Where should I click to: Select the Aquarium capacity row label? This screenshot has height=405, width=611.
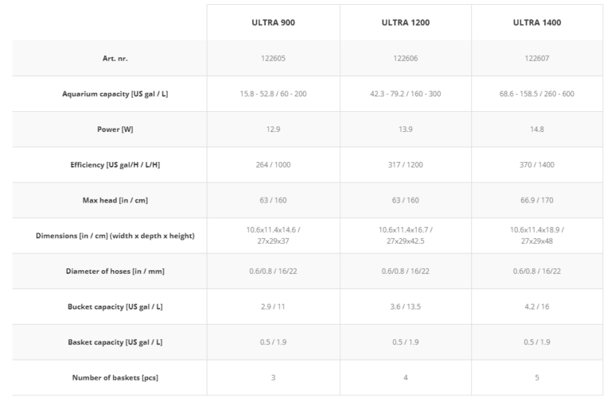click(115, 94)
